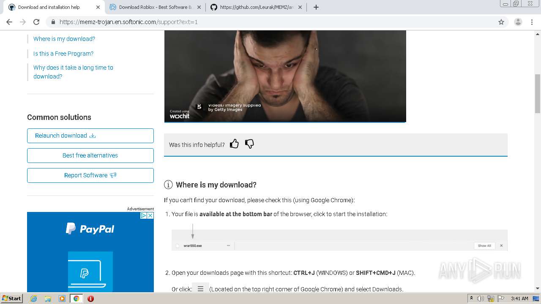Open Chrome user profile icon
This screenshot has width=541, height=304.
pos(518,22)
